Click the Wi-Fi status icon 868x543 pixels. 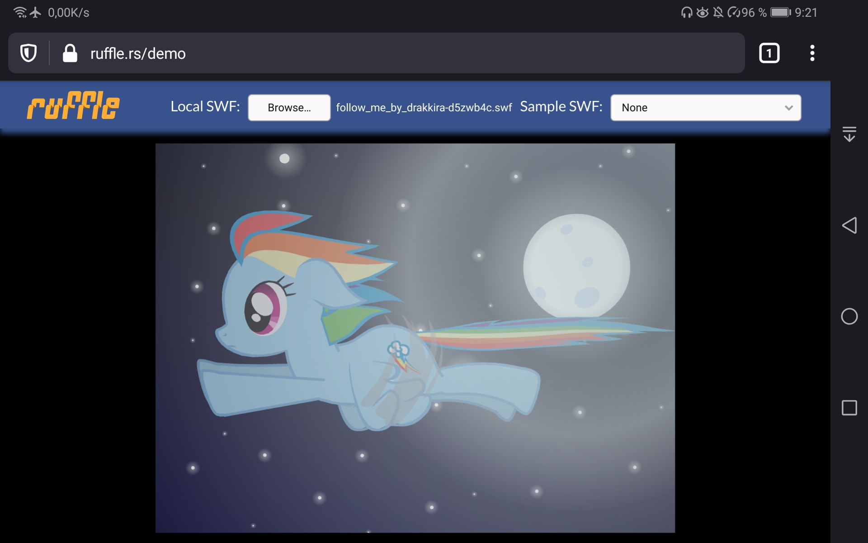click(x=20, y=12)
